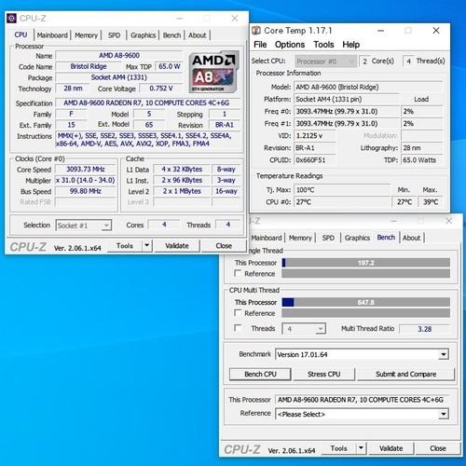This screenshot has width=466, height=466.
Task: Open the Bench tab in CPU-Z CPU window
Action: pos(171,35)
